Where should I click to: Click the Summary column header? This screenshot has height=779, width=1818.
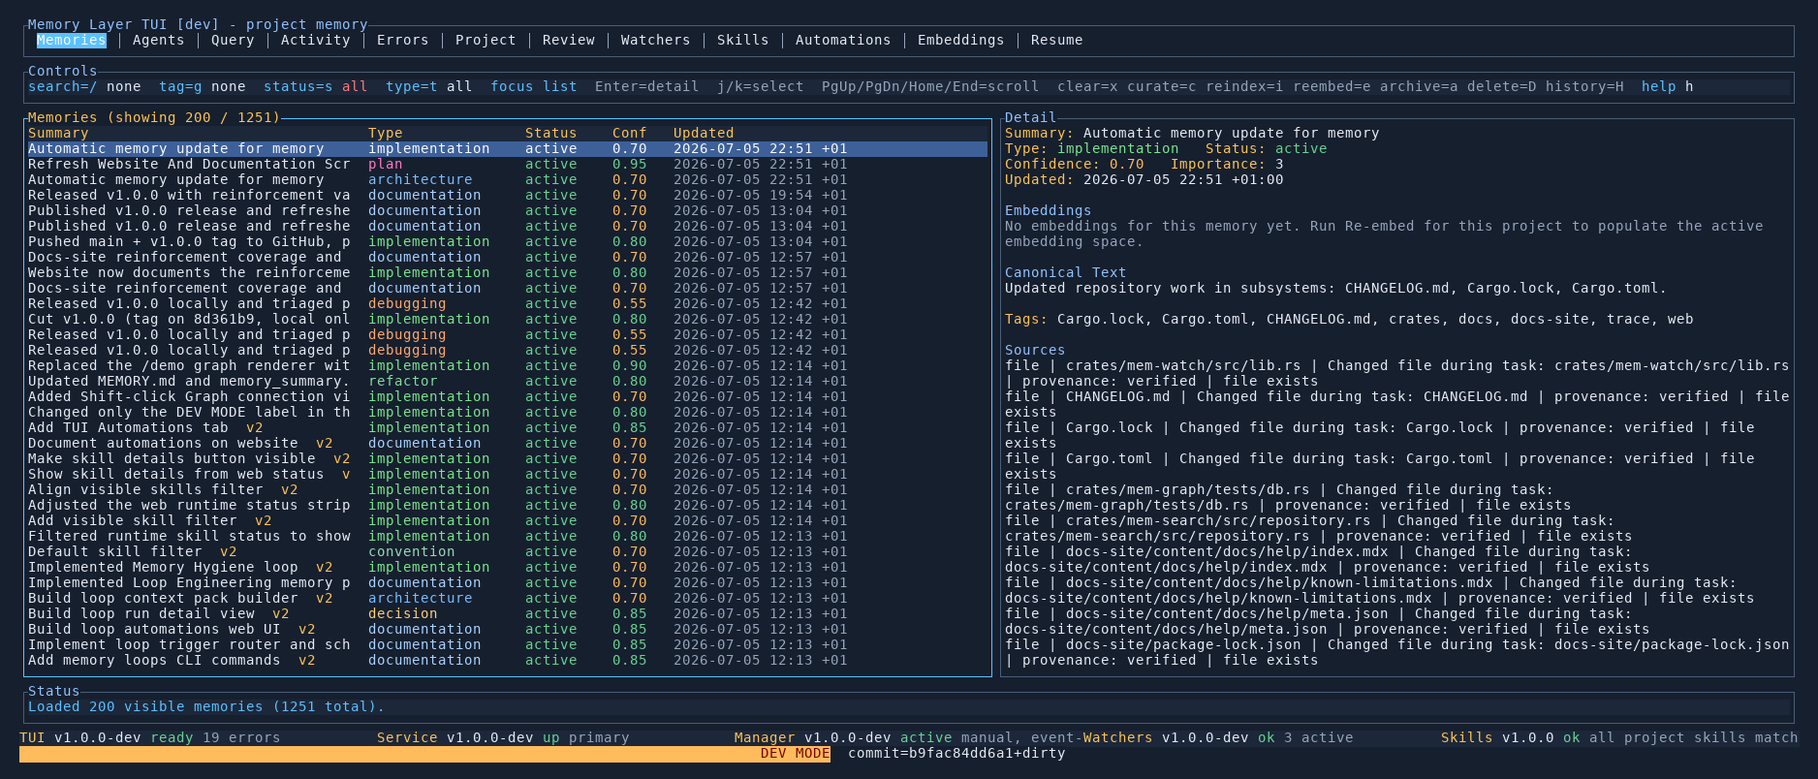click(x=58, y=133)
